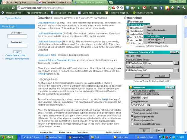The width and height of the screenshot is (187, 140).
Task: Open a new browser tab
Action: tap(111, 2)
